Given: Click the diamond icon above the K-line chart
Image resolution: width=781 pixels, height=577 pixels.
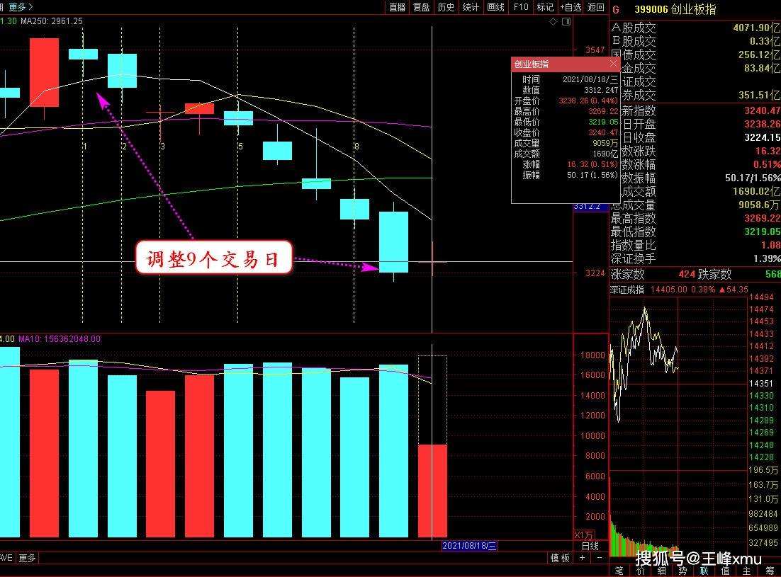Looking at the screenshot, I should pos(553,21).
